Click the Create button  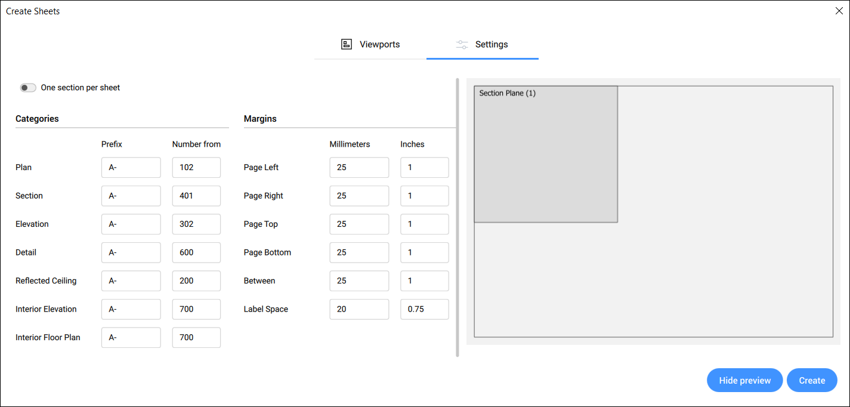point(812,380)
